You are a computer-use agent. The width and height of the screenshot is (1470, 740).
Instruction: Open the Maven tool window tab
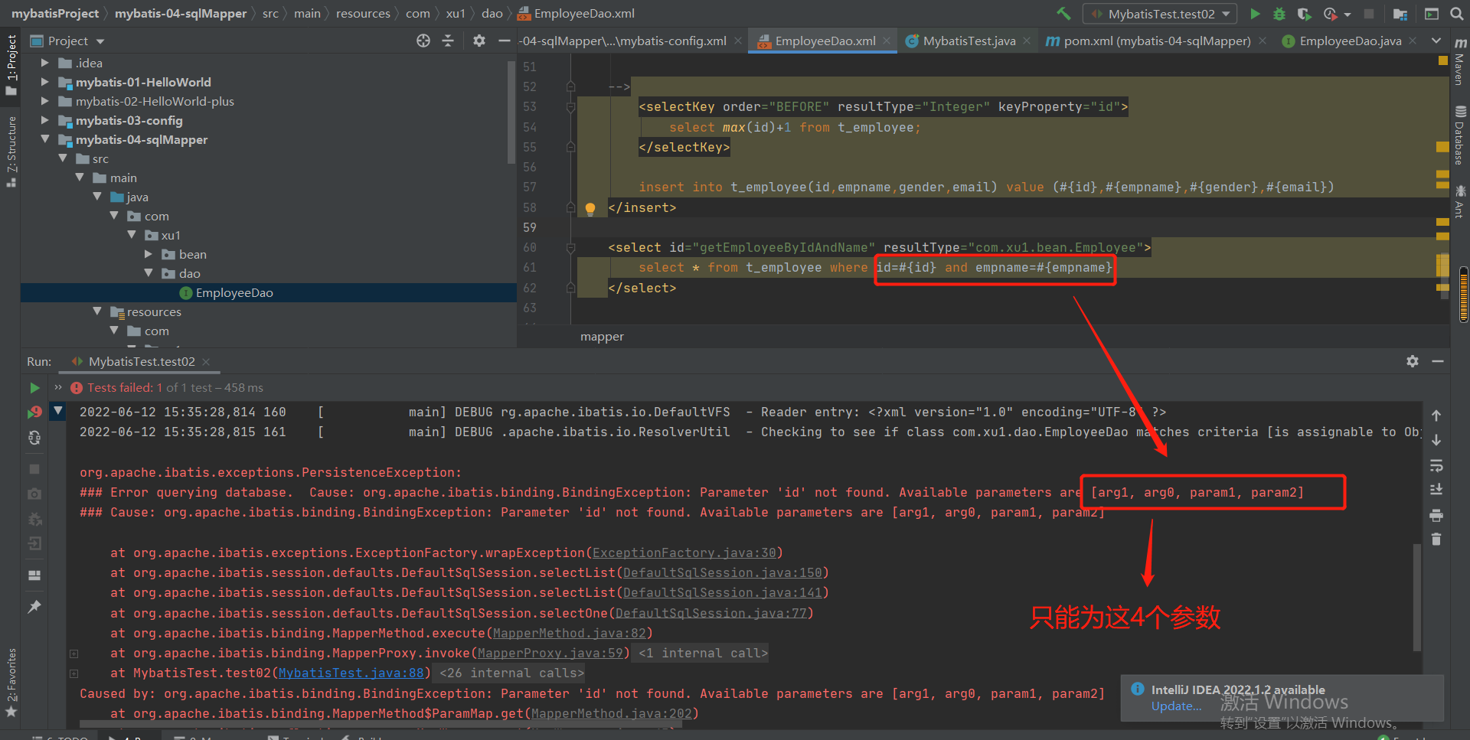1460,61
